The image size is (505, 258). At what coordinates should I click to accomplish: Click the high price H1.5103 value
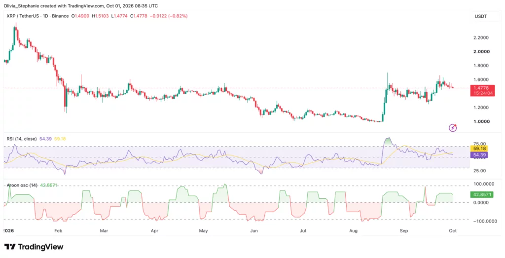click(101, 16)
